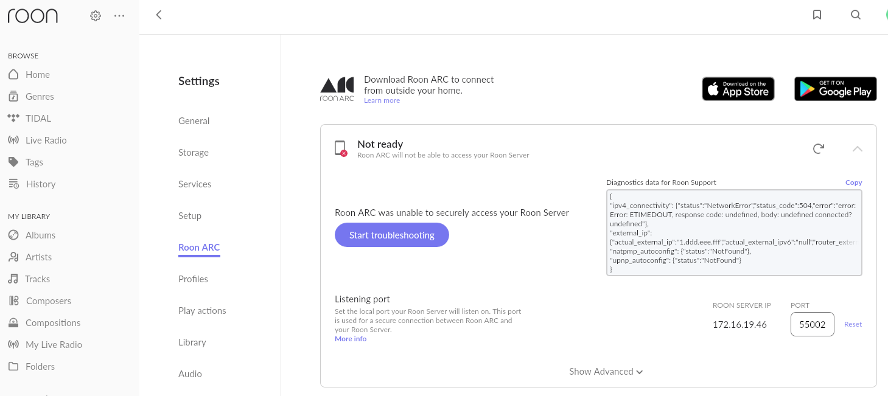Open More info about listening port
Screen dimensions: 888x396
point(351,339)
